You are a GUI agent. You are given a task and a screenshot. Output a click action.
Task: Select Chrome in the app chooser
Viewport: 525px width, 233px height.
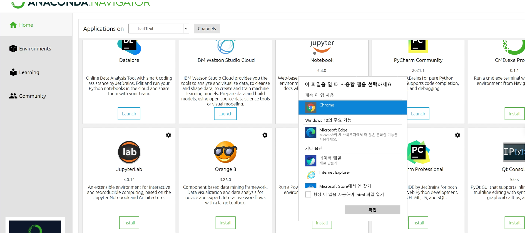pyautogui.click(x=353, y=107)
